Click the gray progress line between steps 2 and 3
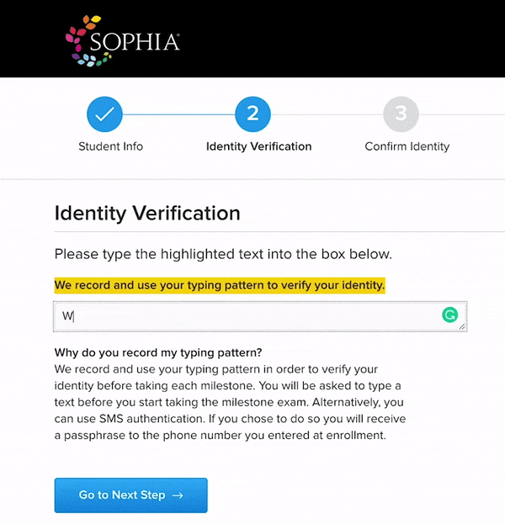 tap(327, 114)
